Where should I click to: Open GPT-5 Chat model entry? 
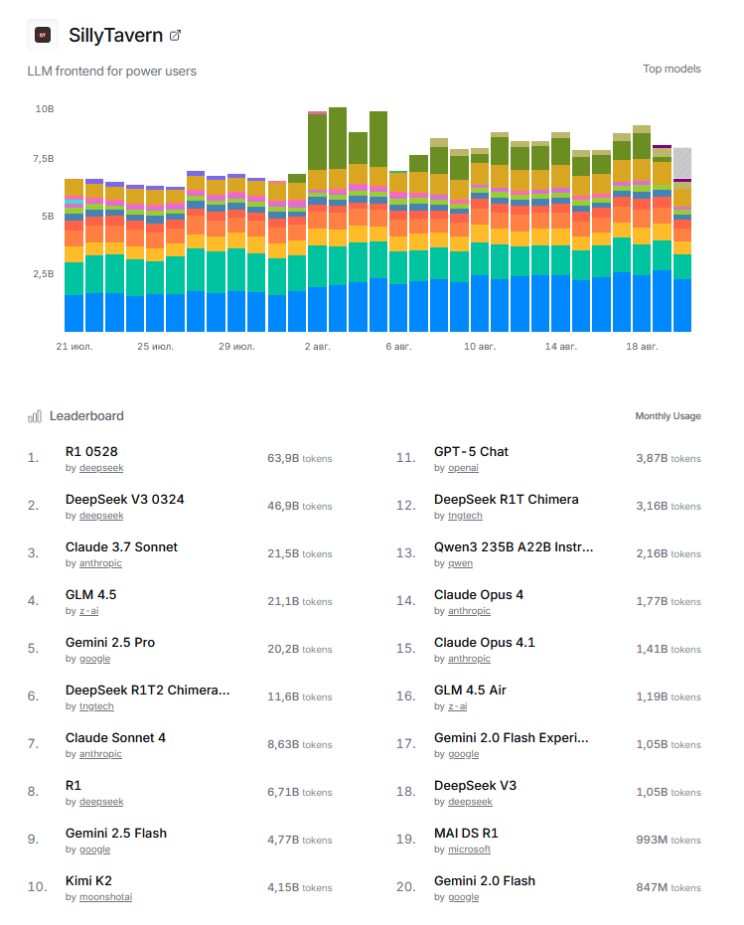(x=471, y=452)
